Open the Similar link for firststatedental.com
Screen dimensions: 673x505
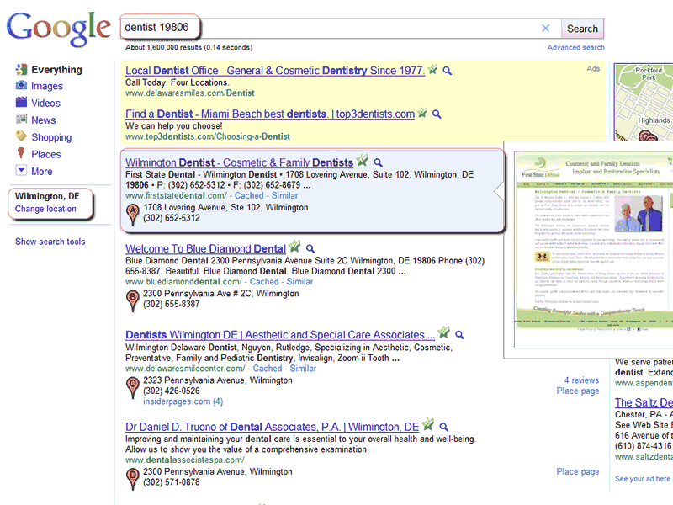click(x=284, y=195)
